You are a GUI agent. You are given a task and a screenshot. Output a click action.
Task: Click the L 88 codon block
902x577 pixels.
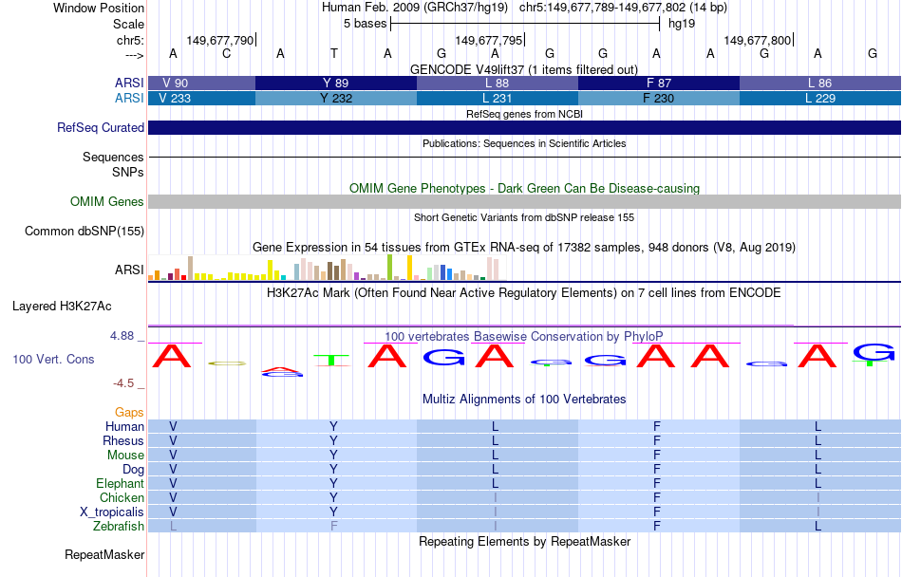pos(498,83)
